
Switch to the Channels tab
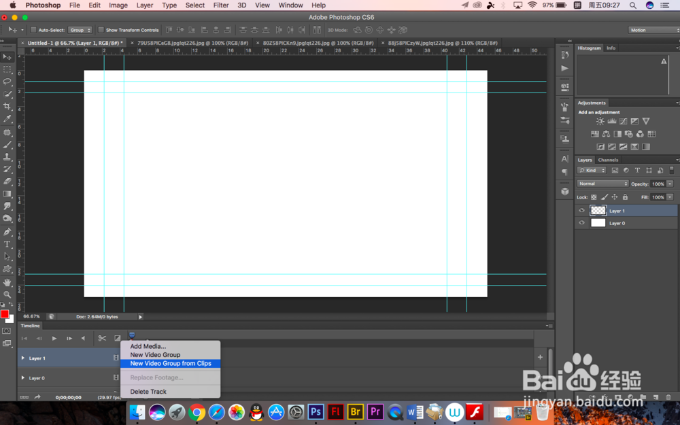608,160
